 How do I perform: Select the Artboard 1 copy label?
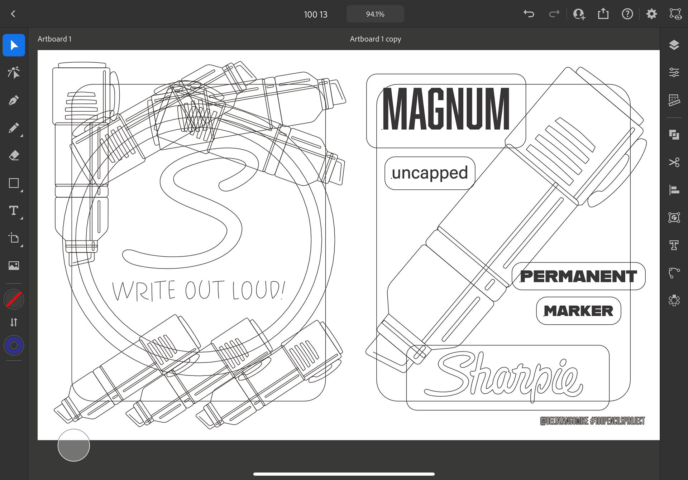pyautogui.click(x=376, y=39)
